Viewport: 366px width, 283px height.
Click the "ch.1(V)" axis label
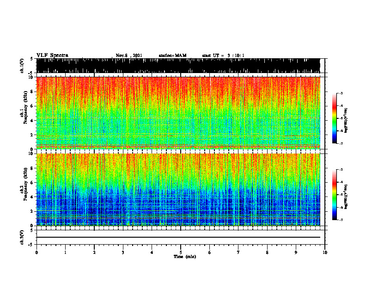coord(22,66)
